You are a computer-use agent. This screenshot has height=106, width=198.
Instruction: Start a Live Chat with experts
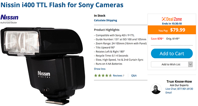click(x=171, y=89)
